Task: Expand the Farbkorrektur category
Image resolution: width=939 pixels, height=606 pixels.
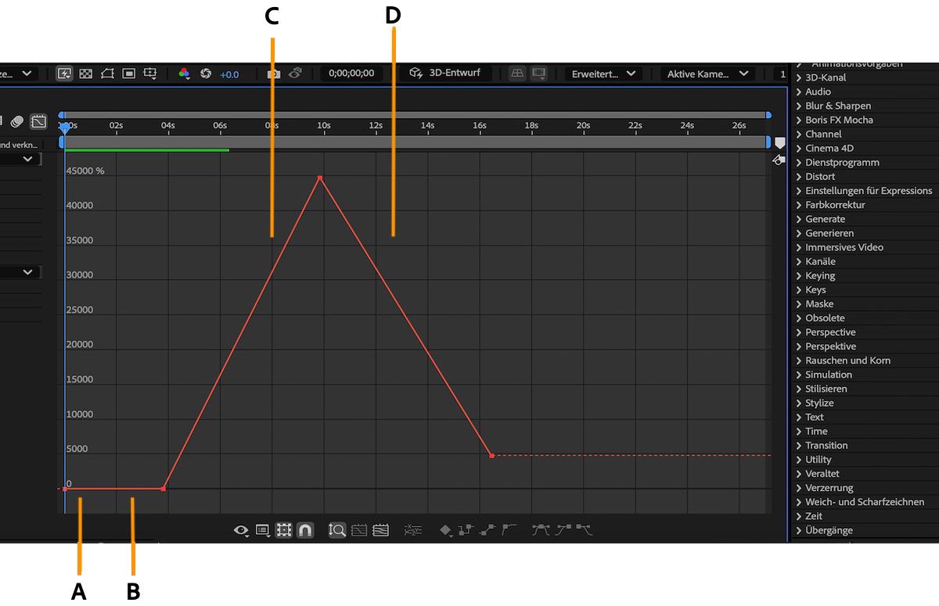Action: [x=800, y=204]
